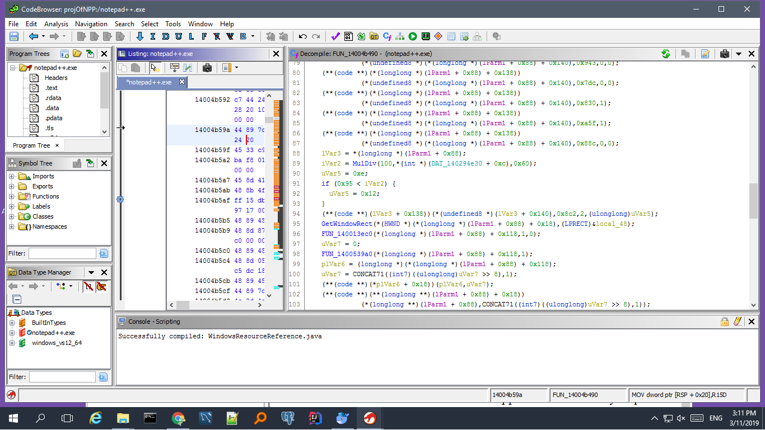
Task: Select the .rdata section in Program Trees
Action: click(x=53, y=98)
